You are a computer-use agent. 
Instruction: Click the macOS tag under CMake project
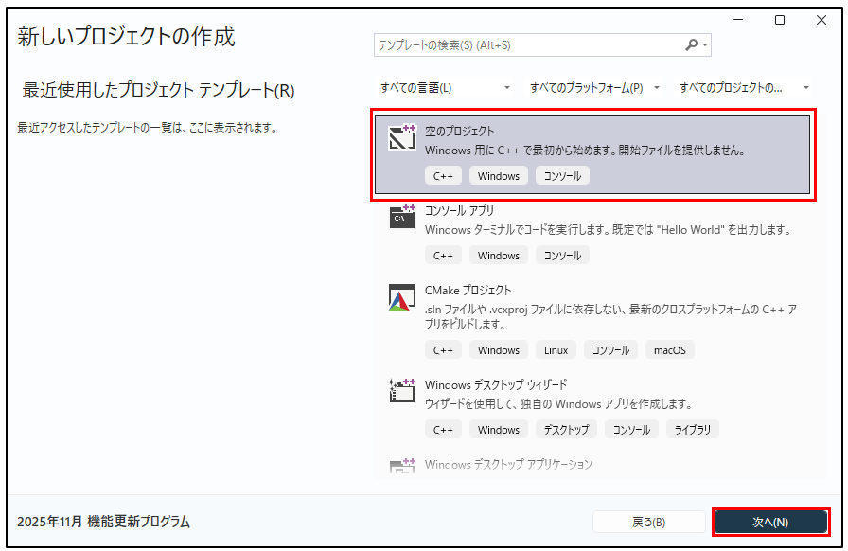[670, 350]
